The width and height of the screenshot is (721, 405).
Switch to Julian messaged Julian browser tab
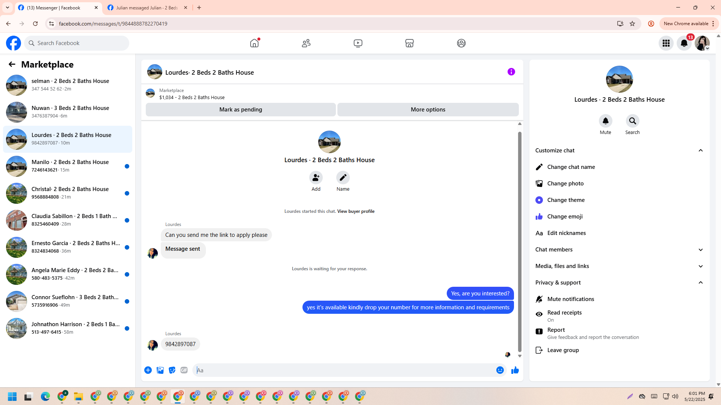tap(147, 8)
